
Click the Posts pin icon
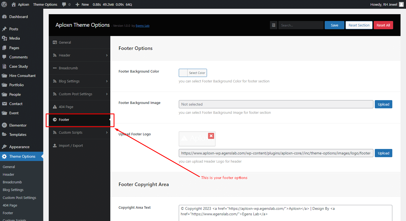click(x=4, y=29)
